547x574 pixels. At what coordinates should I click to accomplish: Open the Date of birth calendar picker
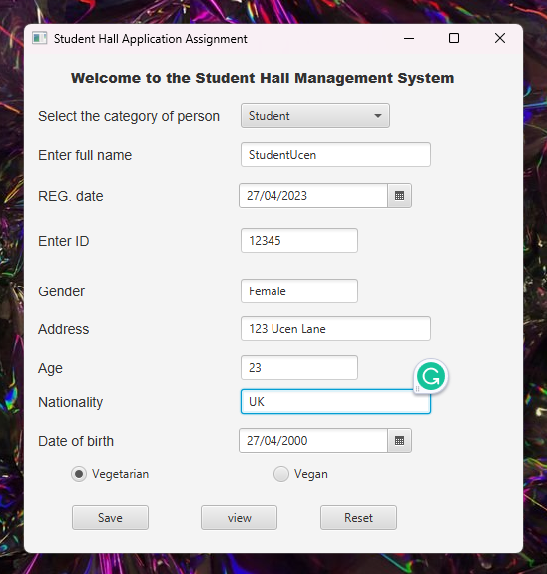[400, 441]
